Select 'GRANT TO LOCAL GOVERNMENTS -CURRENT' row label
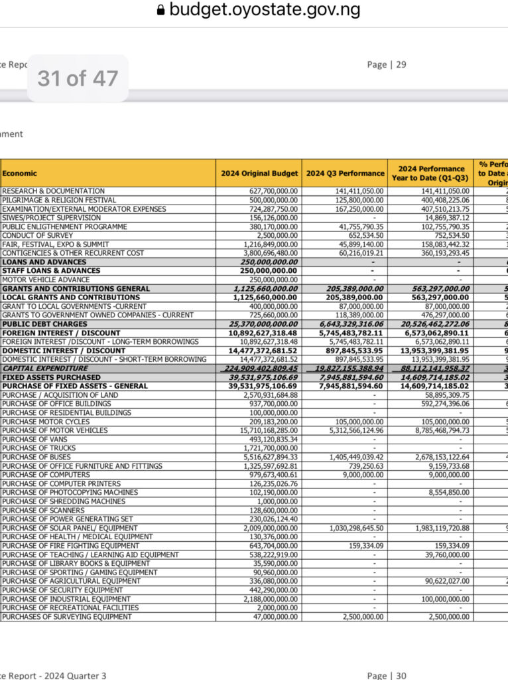 (x=74, y=306)
